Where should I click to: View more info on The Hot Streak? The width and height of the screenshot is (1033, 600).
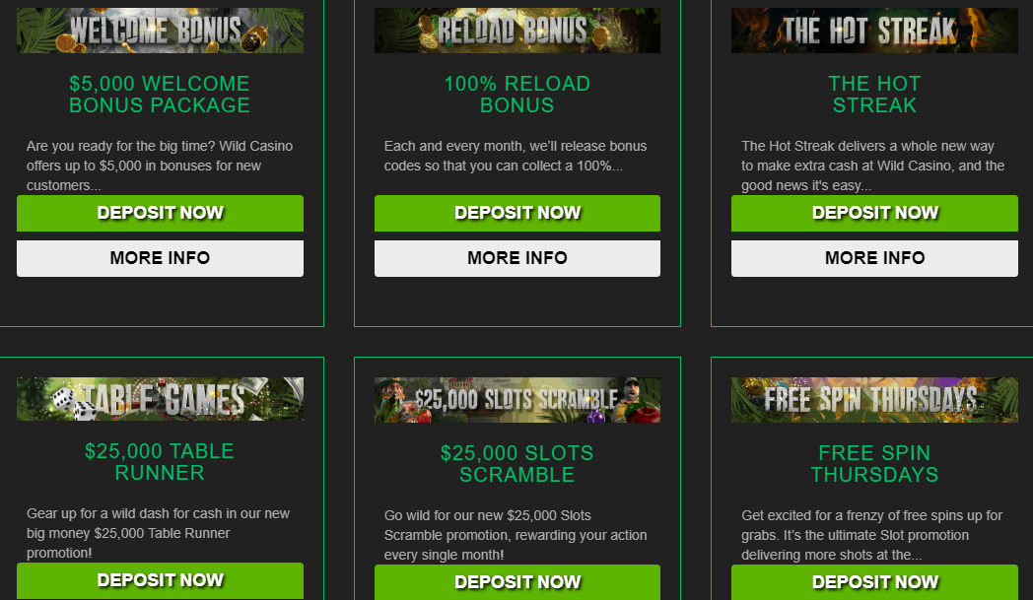click(x=874, y=258)
